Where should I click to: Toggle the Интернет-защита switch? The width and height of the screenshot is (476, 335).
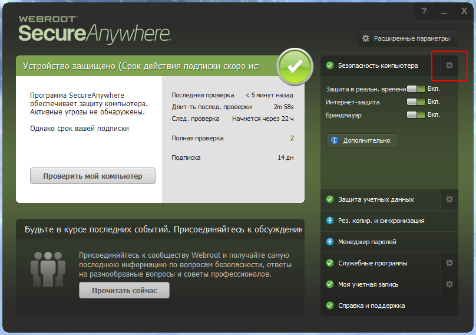pyautogui.click(x=416, y=102)
